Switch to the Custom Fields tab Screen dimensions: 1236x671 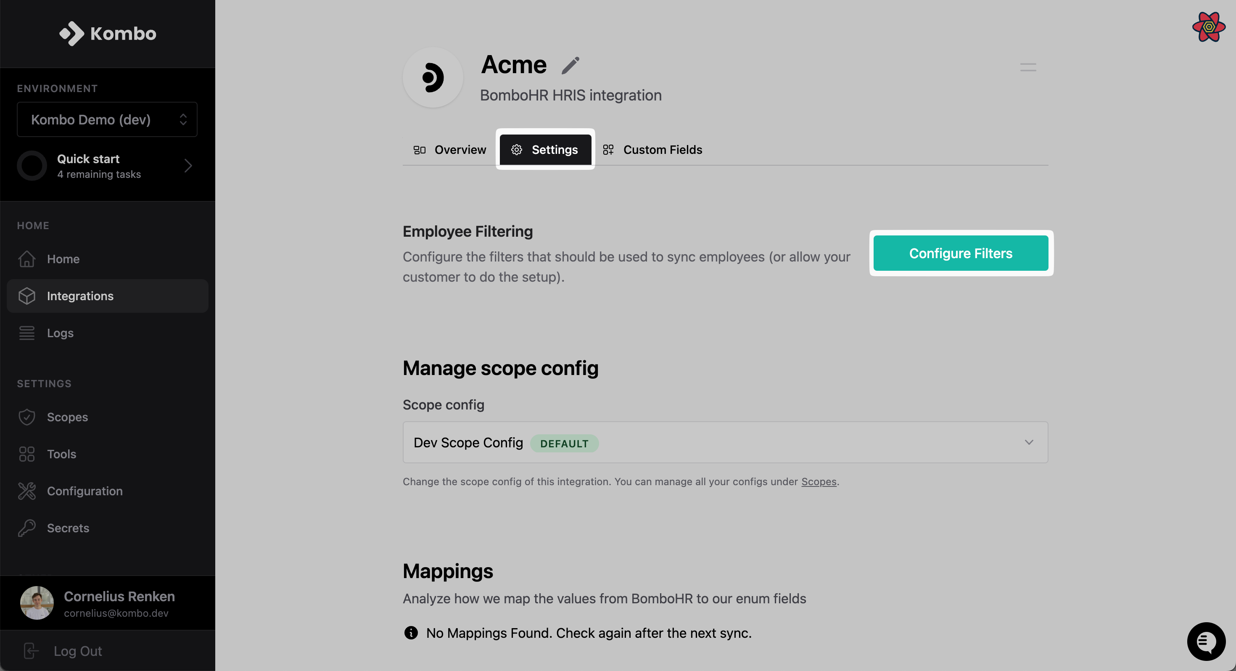[x=652, y=150]
